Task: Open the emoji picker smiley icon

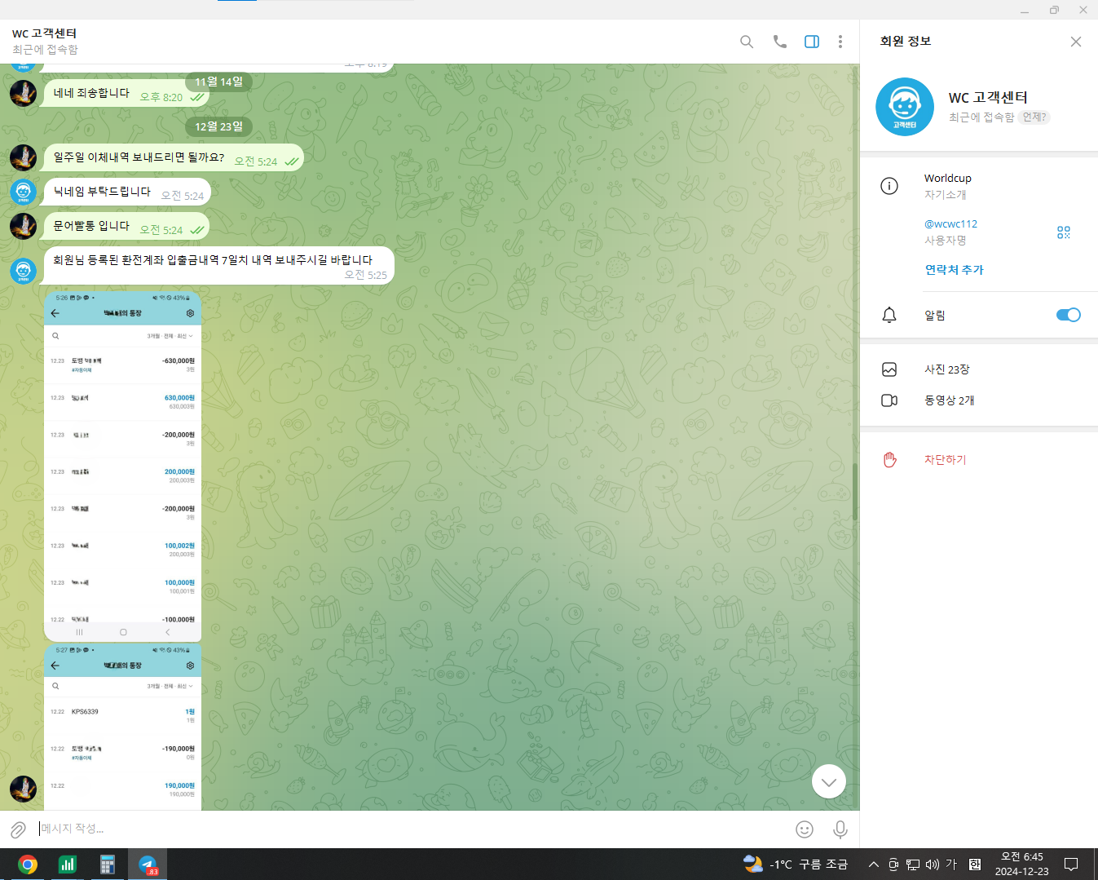Action: coord(804,829)
